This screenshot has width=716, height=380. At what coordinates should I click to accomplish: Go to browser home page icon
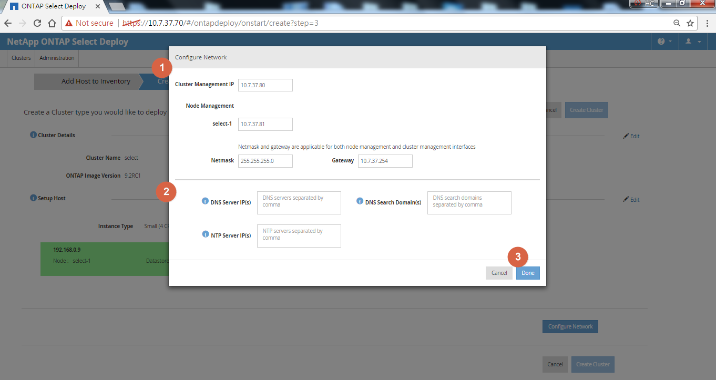(x=52, y=23)
